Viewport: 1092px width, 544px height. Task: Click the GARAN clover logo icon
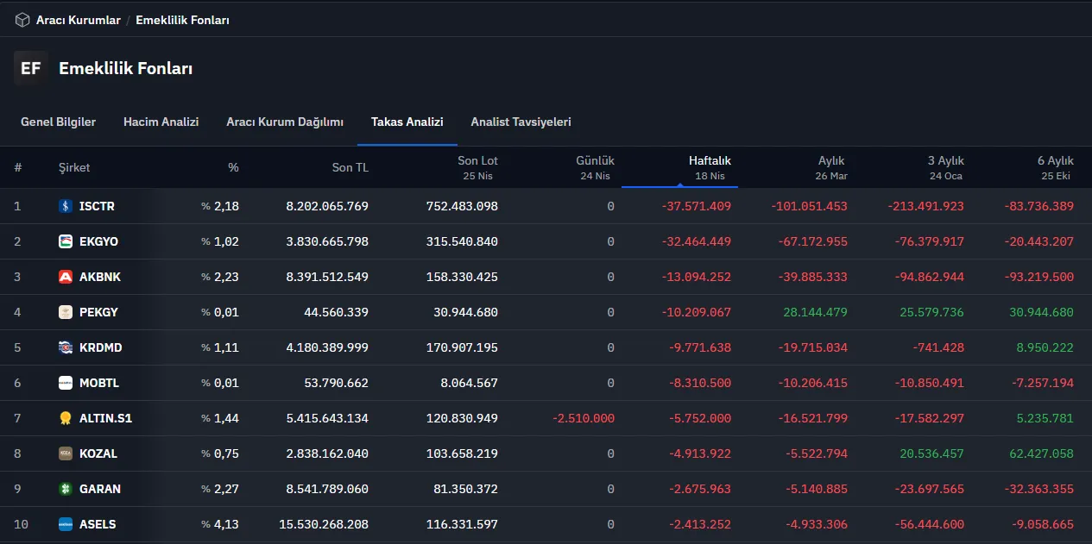[65, 489]
